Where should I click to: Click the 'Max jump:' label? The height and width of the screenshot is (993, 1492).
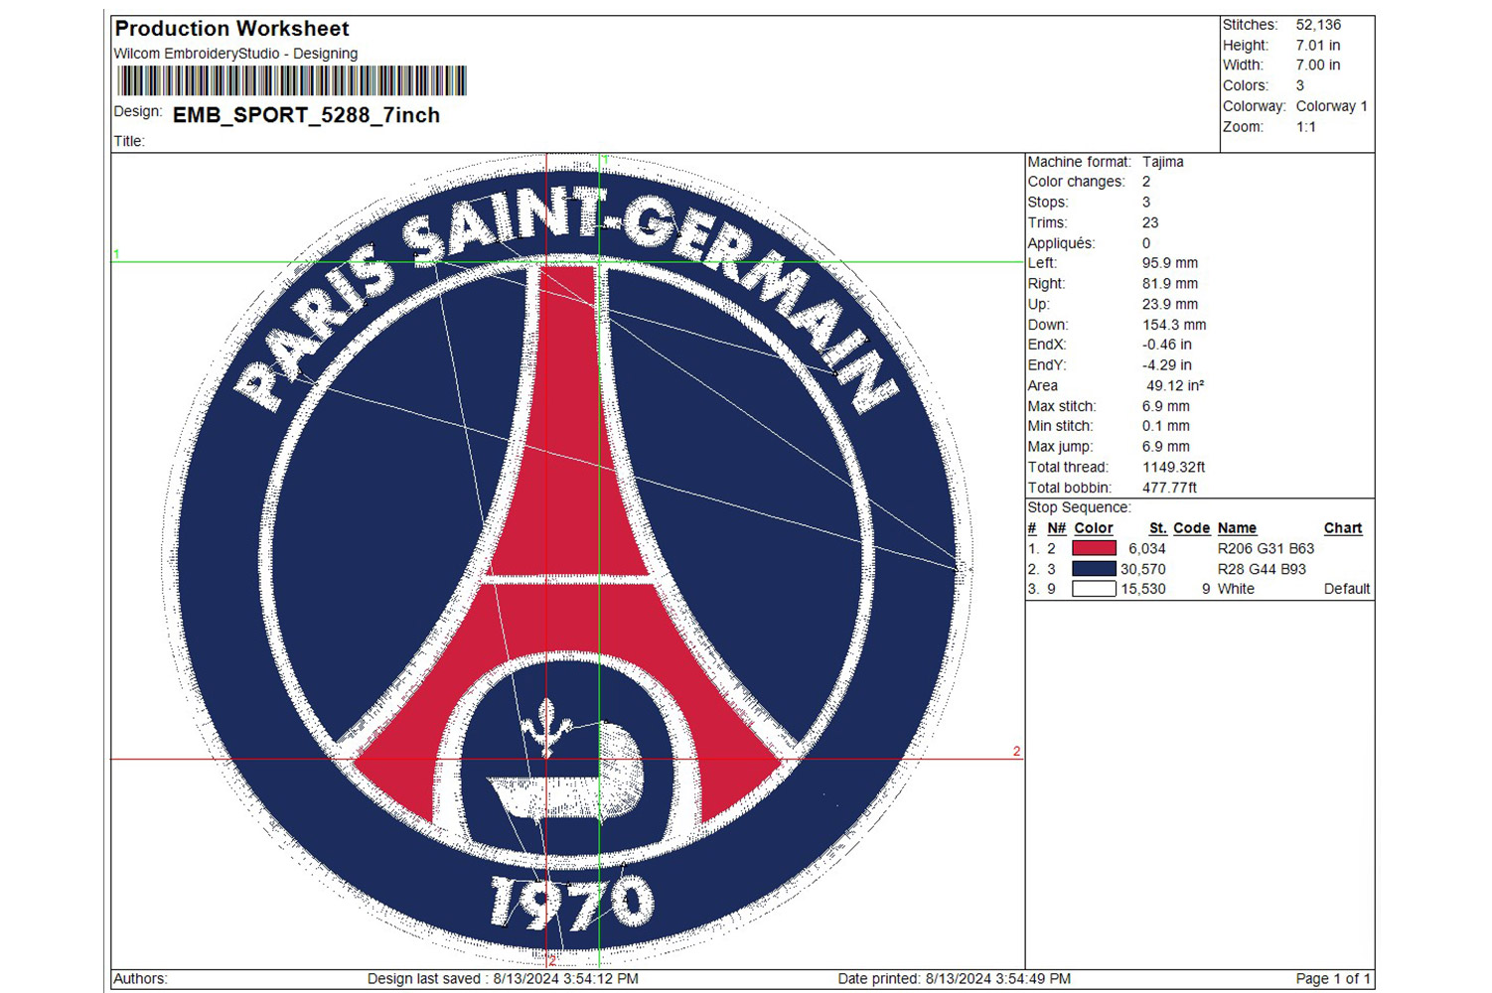point(1059,447)
